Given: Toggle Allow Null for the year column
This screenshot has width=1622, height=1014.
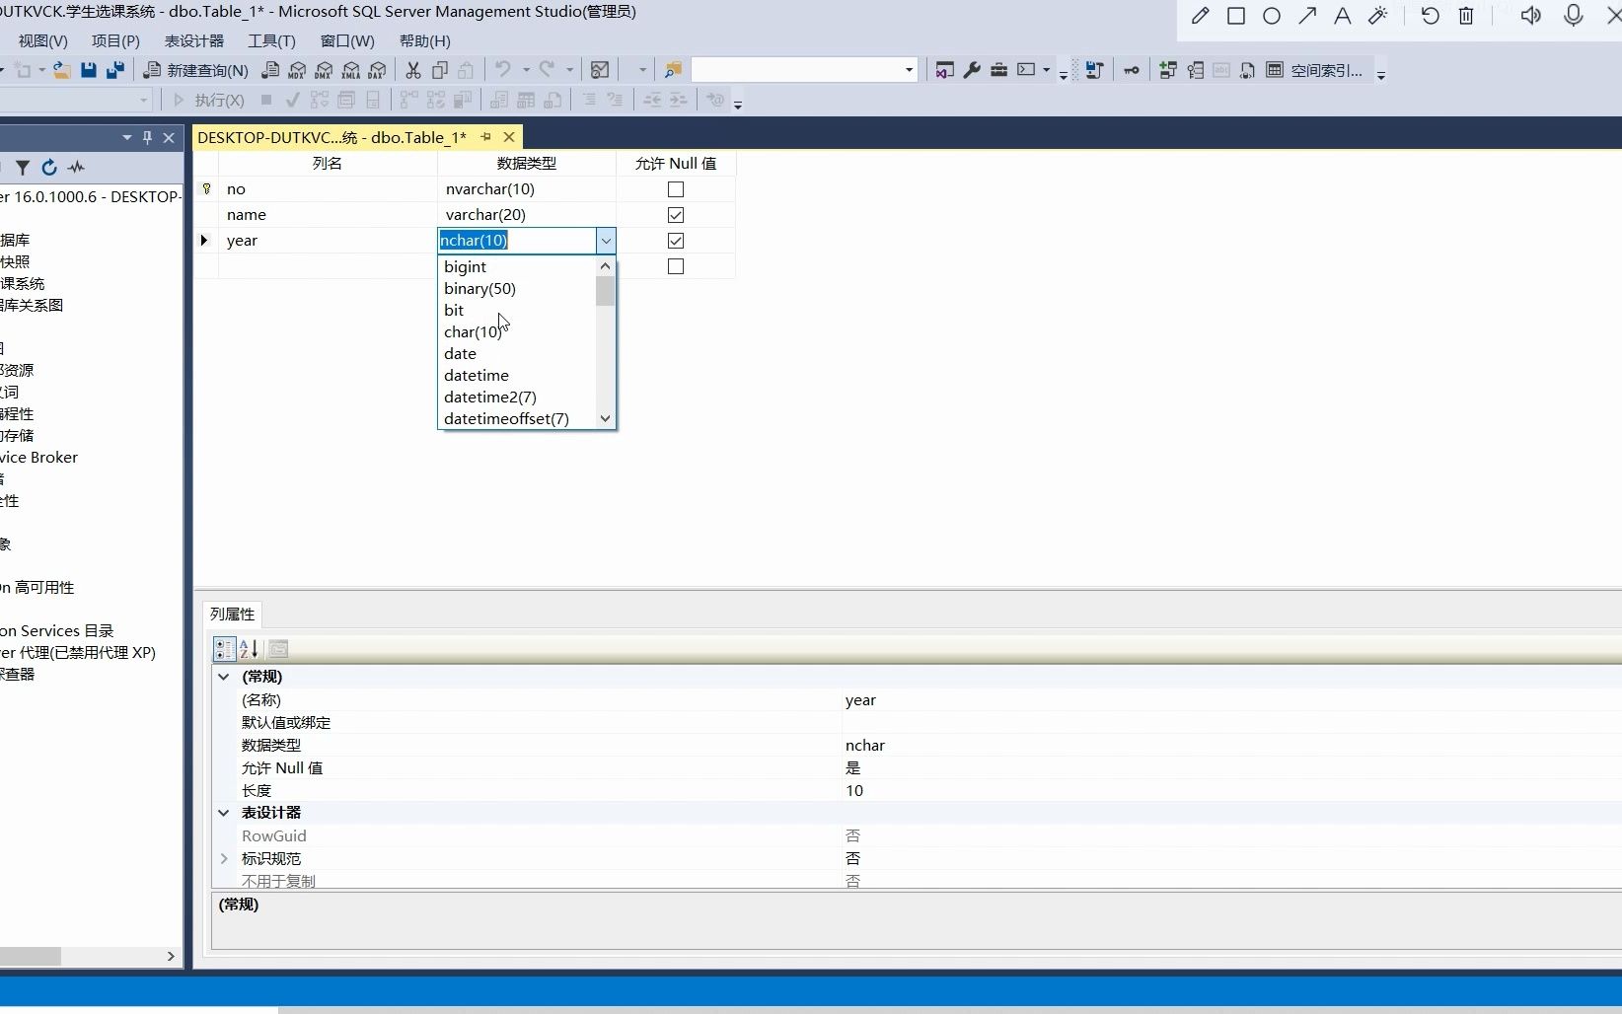Looking at the screenshot, I should 676,241.
